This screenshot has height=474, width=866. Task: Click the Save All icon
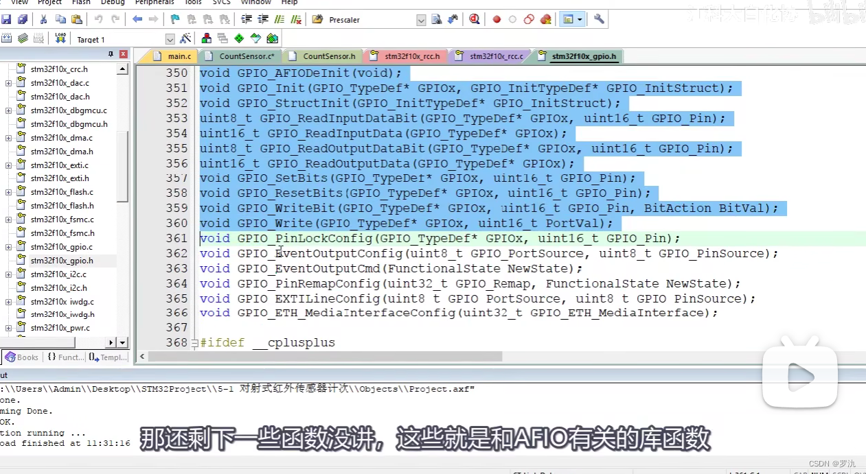21,19
